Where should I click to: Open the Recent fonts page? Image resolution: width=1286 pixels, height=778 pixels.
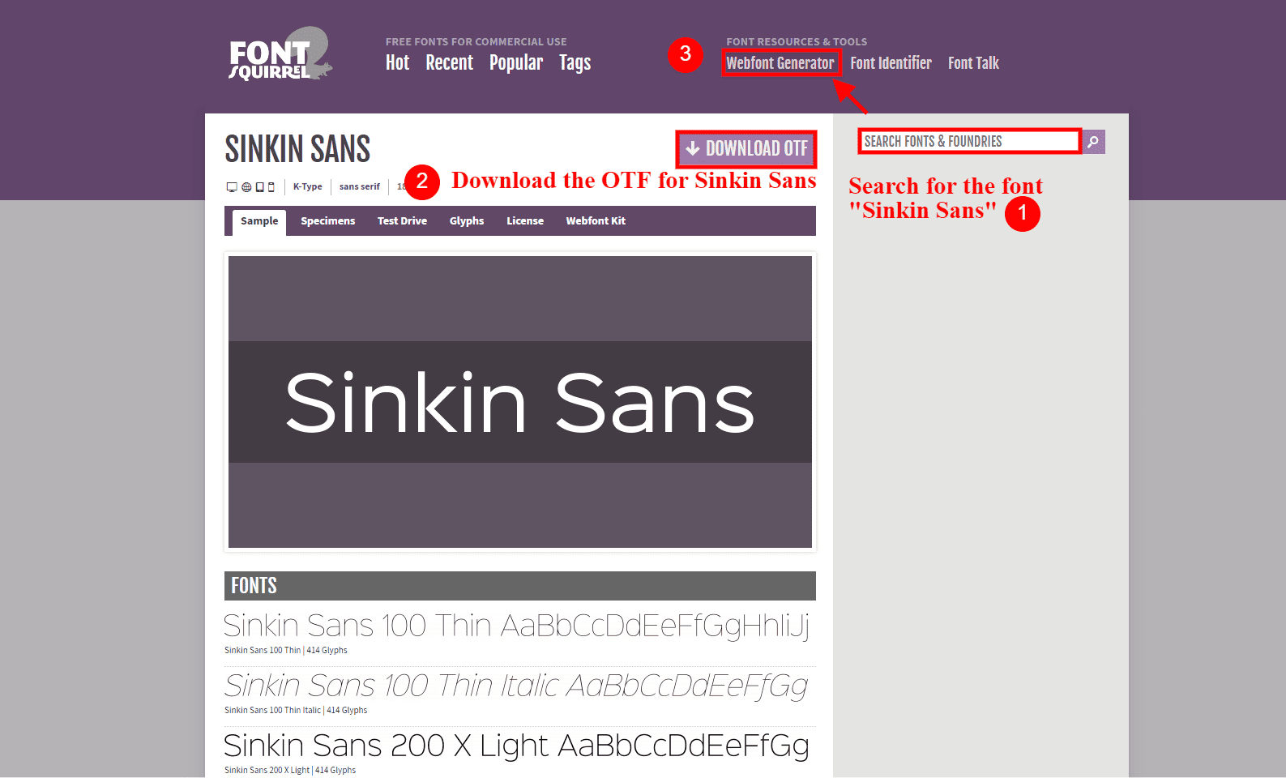pyautogui.click(x=449, y=62)
